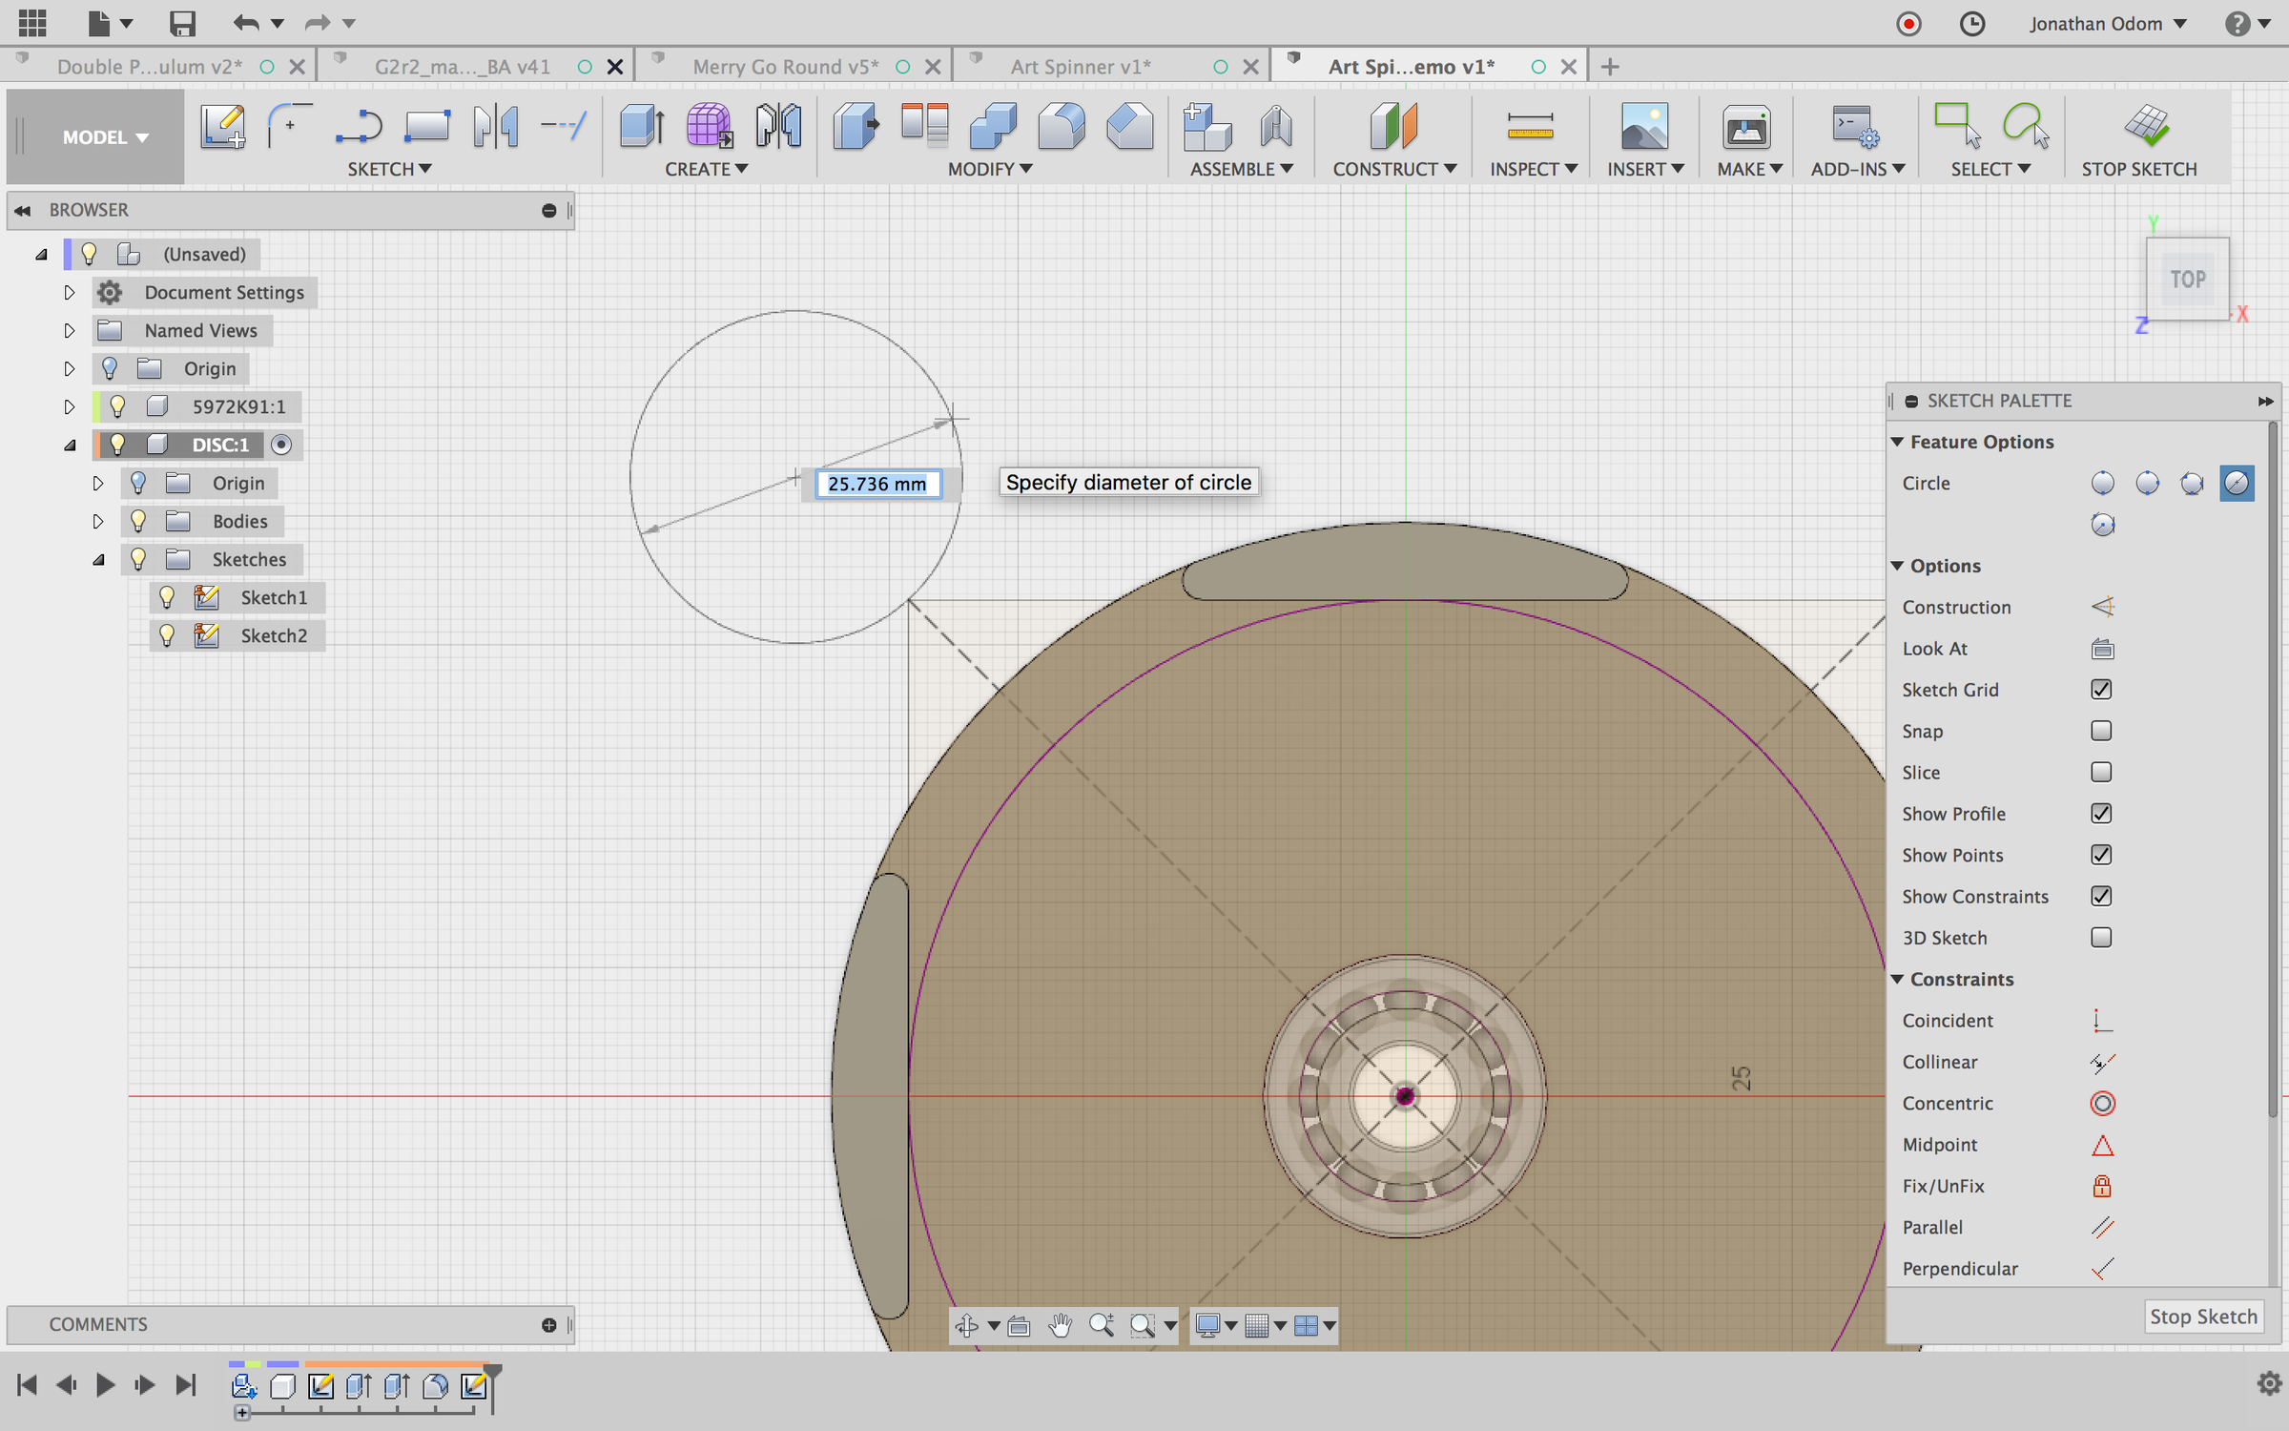Image resolution: width=2289 pixels, height=1431 pixels.
Task: Click the Stop Sketch toolbar icon
Action: point(2146,127)
